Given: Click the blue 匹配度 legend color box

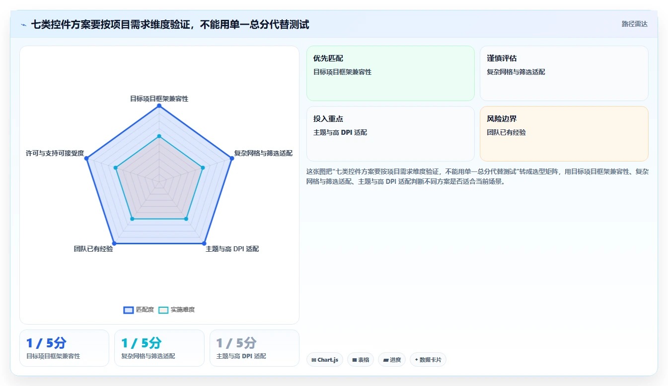Looking at the screenshot, I should pos(129,310).
